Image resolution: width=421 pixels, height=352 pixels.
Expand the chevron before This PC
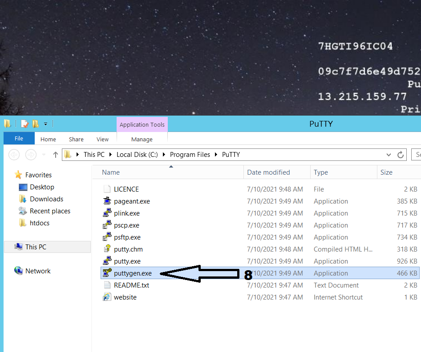coord(77,155)
